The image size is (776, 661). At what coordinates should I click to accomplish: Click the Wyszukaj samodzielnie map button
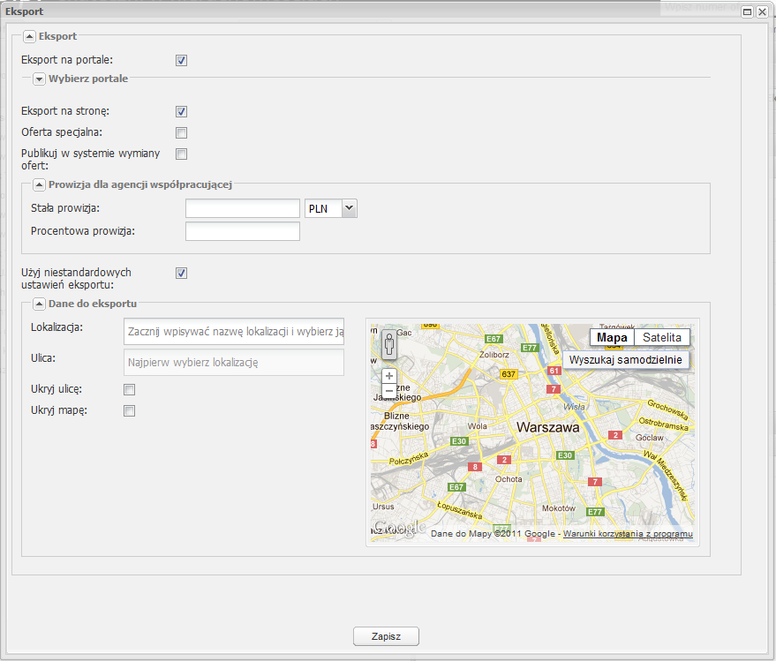(626, 360)
